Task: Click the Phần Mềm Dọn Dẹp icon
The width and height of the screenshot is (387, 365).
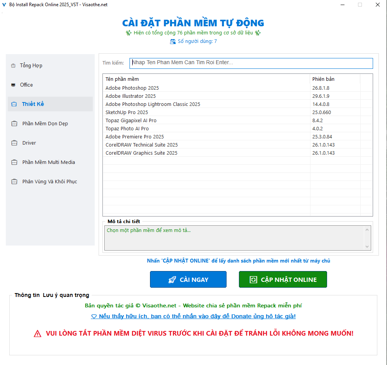Action: (14, 123)
